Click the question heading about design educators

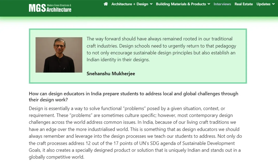[133, 97]
